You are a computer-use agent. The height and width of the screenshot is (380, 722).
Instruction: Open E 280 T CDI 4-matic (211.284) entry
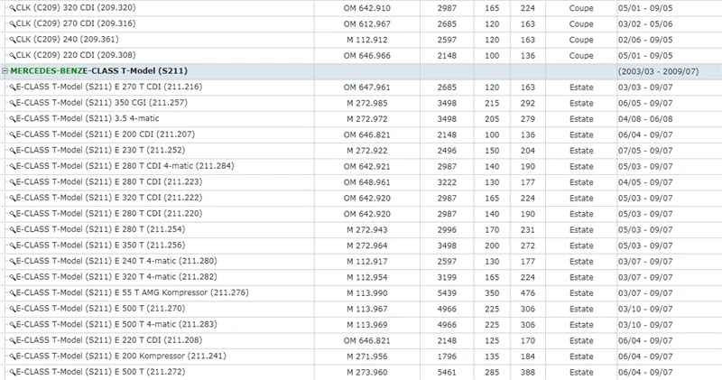[125, 166]
